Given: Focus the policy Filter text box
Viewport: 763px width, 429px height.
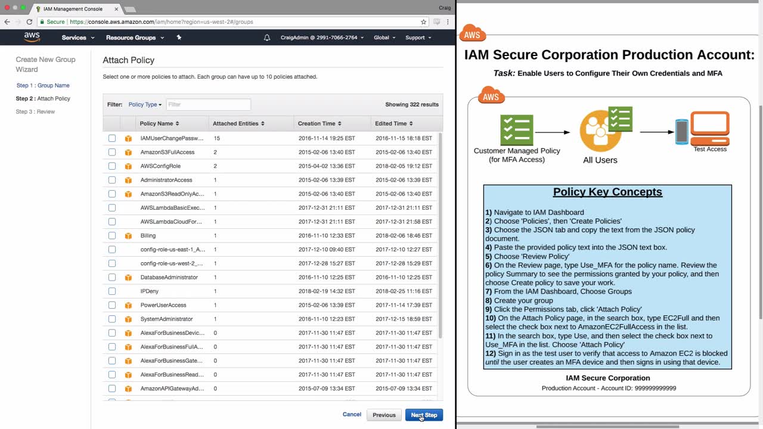Looking at the screenshot, I should [x=208, y=105].
